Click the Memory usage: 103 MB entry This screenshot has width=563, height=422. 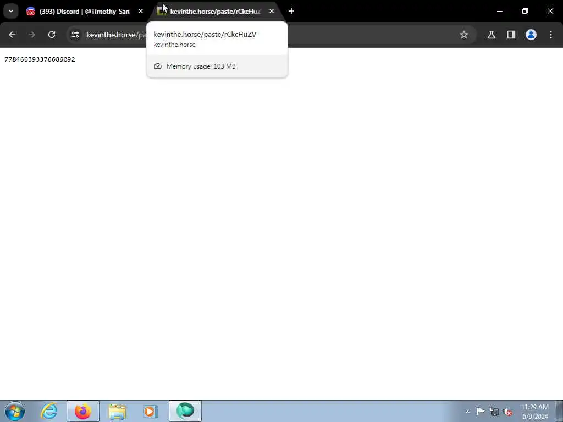pyautogui.click(x=217, y=66)
